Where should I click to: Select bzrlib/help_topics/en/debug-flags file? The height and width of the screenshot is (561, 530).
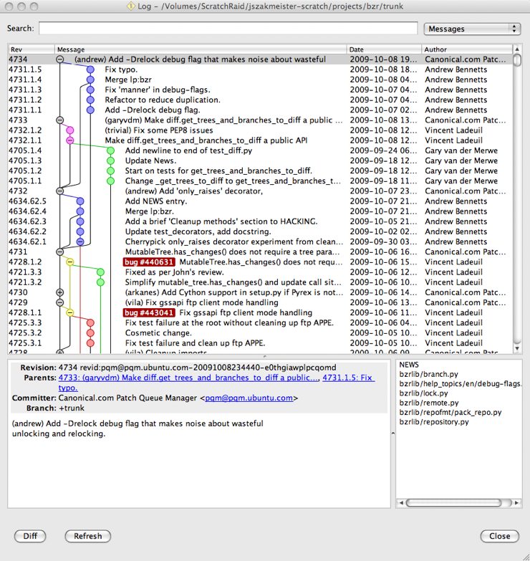[460, 383]
